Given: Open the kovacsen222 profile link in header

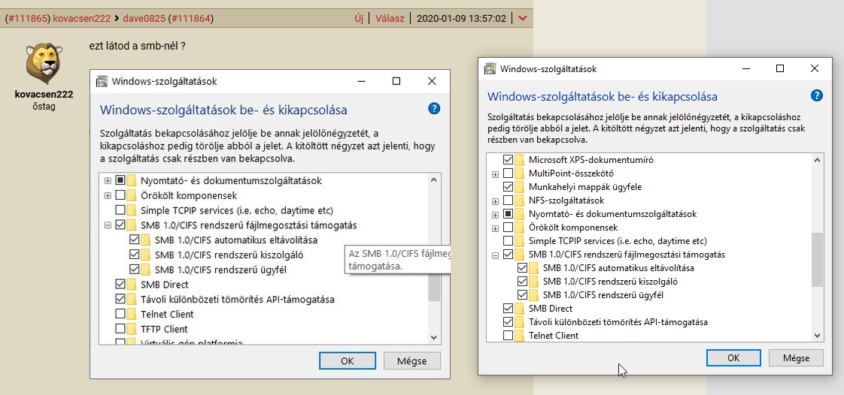Looking at the screenshot, I should coord(82,18).
